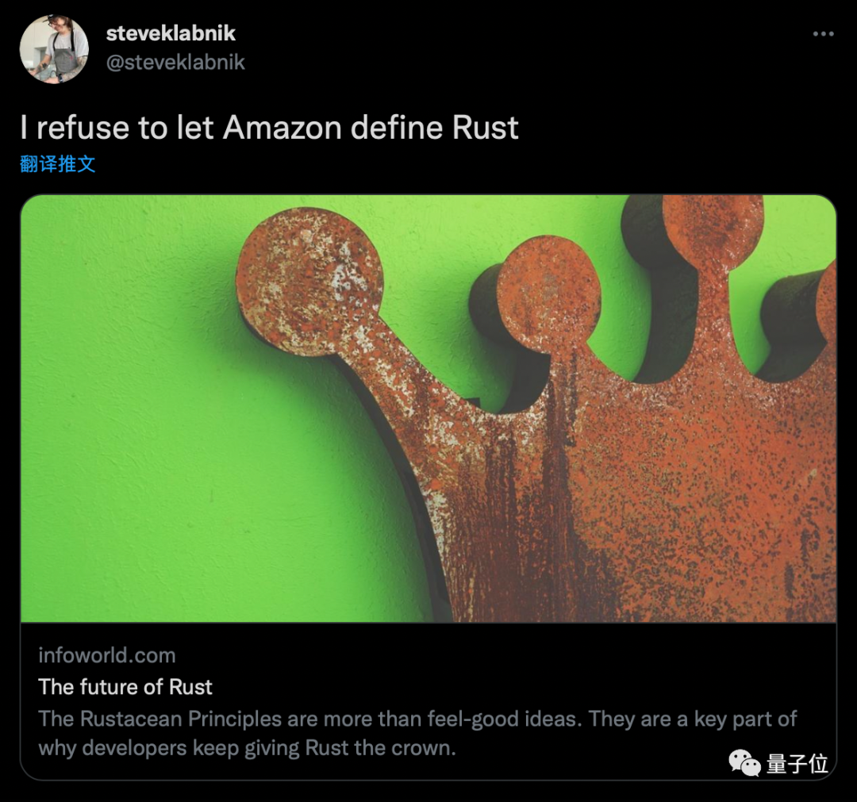Open the three-dot more options menu

(823, 34)
